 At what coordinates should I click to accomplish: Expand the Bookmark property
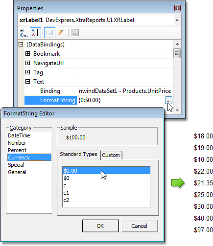pyautogui.click(x=28, y=54)
